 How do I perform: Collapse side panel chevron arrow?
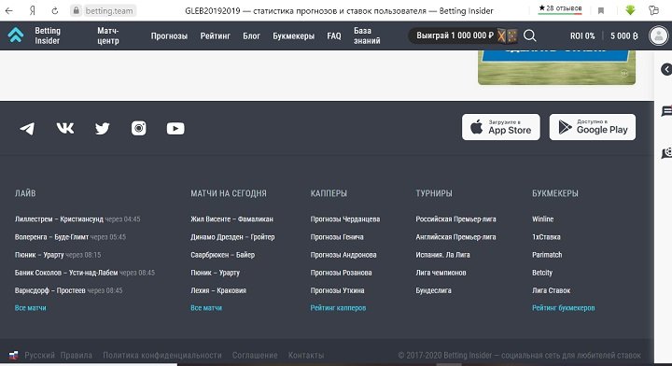pos(666,69)
